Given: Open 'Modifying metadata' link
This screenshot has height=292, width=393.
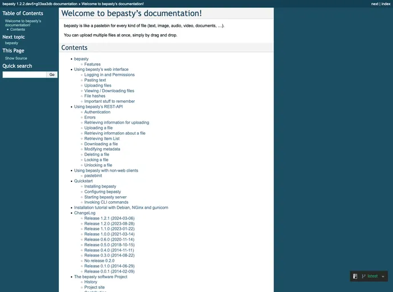Looking at the screenshot, I should tap(102, 149).
